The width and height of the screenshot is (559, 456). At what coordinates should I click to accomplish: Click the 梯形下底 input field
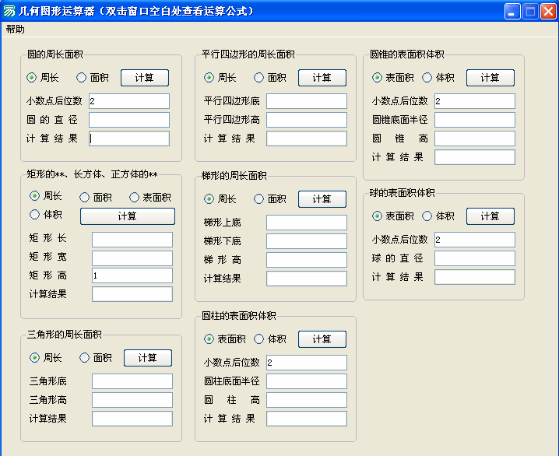(307, 241)
